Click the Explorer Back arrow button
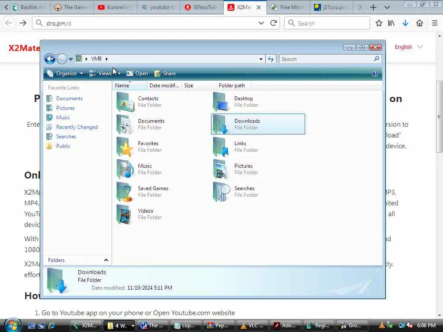The width and height of the screenshot is (443, 332). [50, 59]
